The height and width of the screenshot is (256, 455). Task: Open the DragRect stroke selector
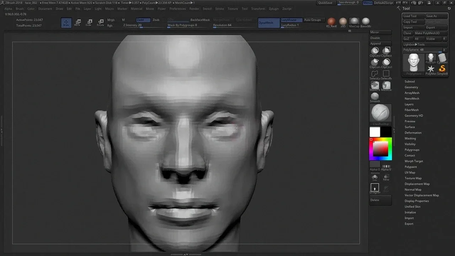pos(375,188)
